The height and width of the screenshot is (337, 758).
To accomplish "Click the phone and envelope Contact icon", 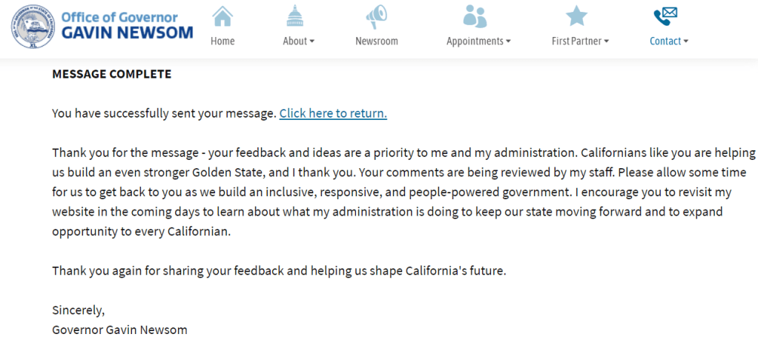I will pyautogui.click(x=665, y=16).
